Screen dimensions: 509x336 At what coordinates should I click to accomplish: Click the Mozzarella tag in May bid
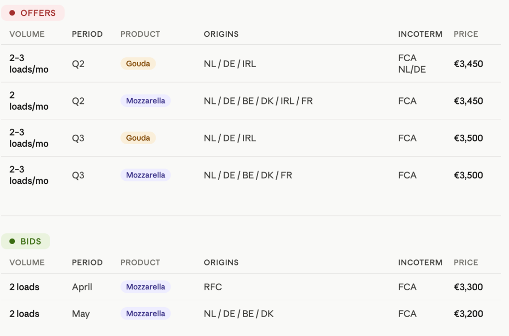click(146, 314)
